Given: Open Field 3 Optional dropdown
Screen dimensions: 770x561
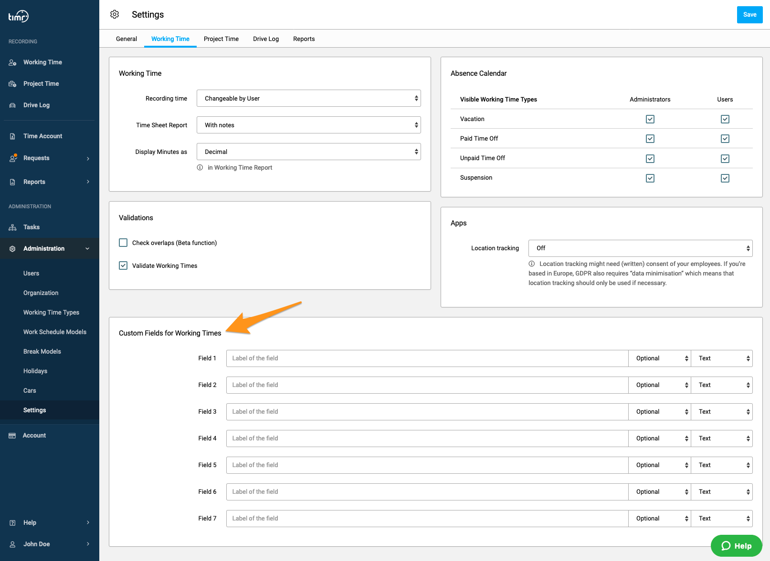Looking at the screenshot, I should tap(660, 412).
